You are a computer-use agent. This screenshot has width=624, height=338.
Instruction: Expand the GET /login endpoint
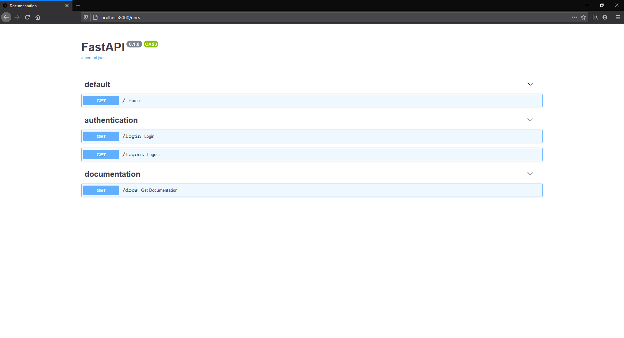click(312, 136)
